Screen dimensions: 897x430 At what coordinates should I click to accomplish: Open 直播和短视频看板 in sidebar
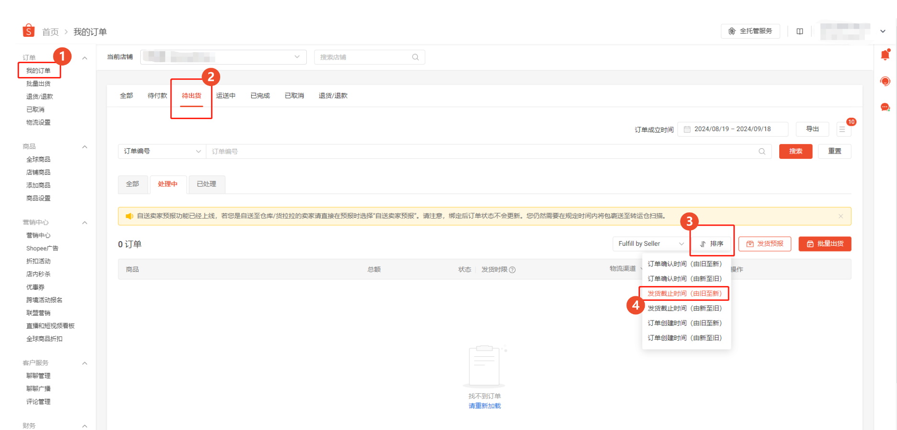[x=50, y=326]
